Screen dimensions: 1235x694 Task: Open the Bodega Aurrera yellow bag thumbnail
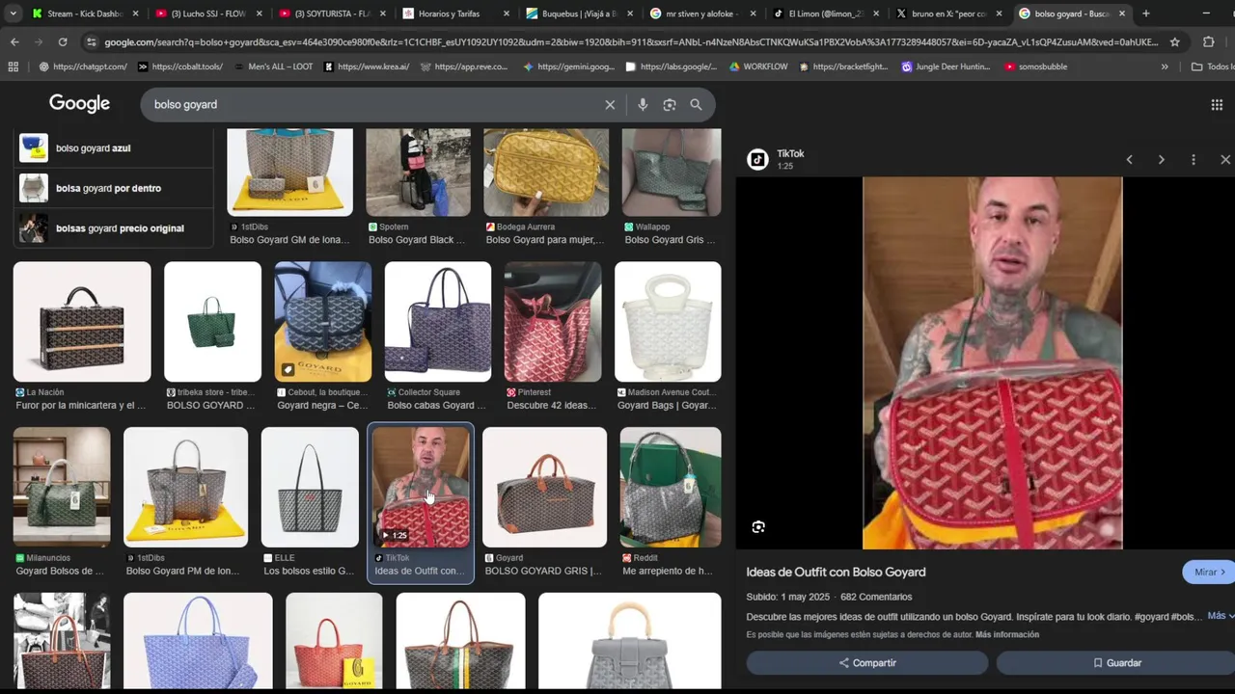546,173
